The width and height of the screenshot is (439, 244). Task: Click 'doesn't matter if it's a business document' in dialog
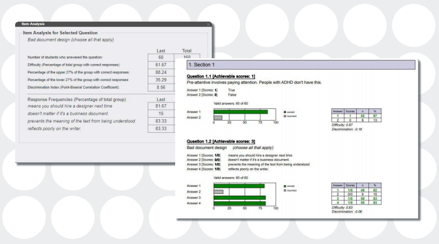click(x=68, y=114)
